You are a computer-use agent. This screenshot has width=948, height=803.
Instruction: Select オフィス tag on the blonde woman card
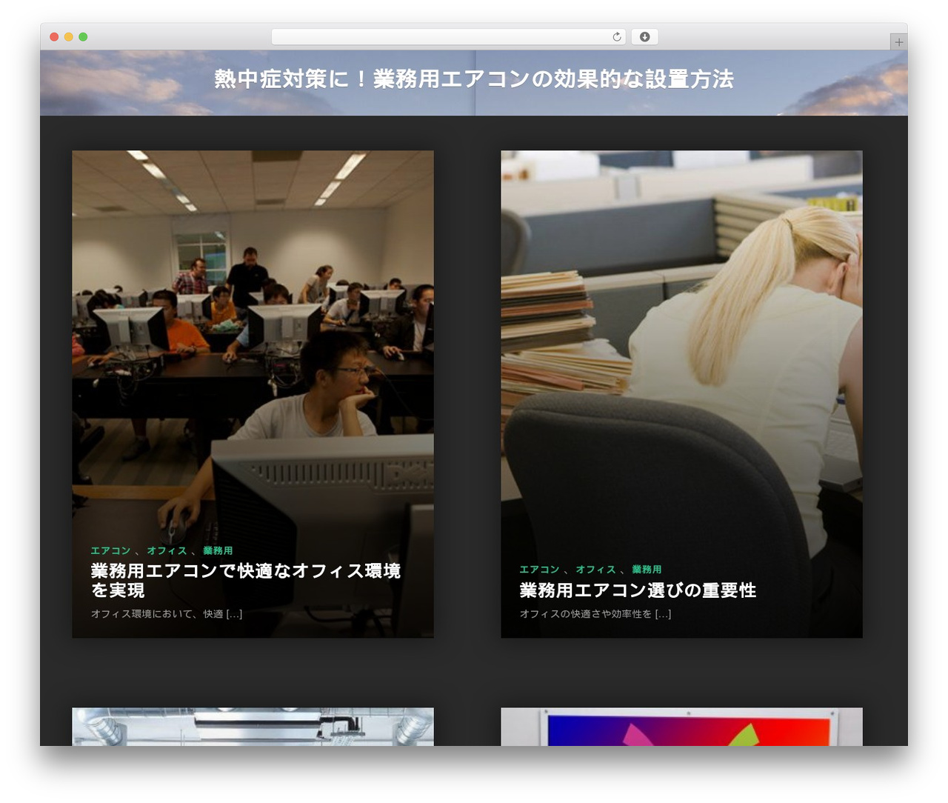point(595,570)
